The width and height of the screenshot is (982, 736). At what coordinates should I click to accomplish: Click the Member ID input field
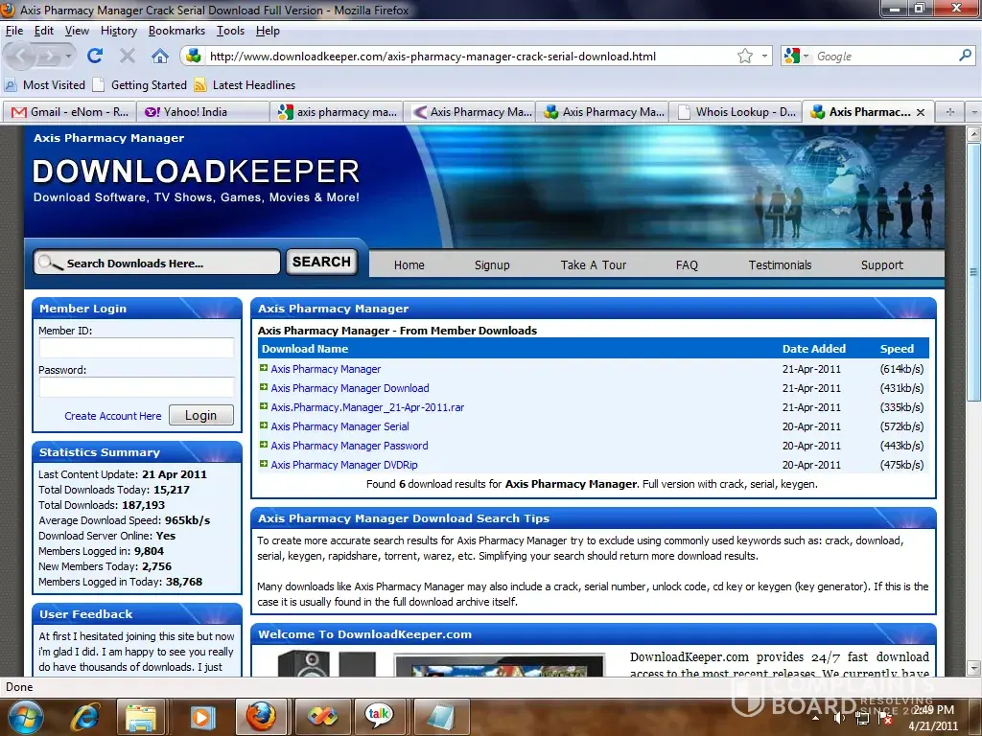tap(136, 348)
